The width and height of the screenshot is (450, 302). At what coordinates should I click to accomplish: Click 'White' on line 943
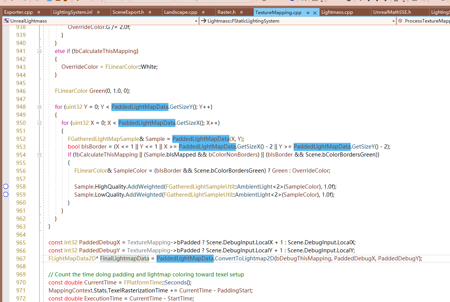tap(148, 67)
